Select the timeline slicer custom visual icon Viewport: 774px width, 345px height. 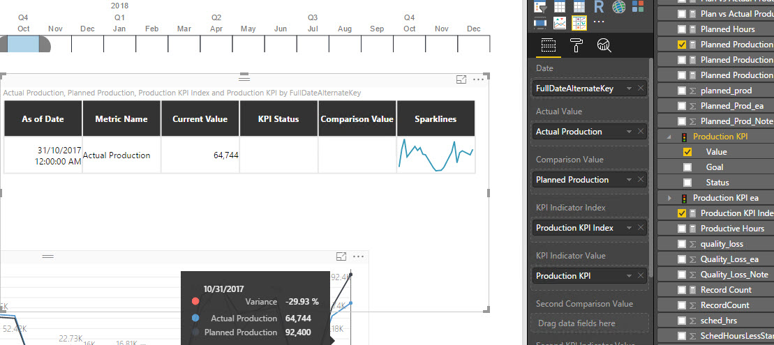point(541,23)
